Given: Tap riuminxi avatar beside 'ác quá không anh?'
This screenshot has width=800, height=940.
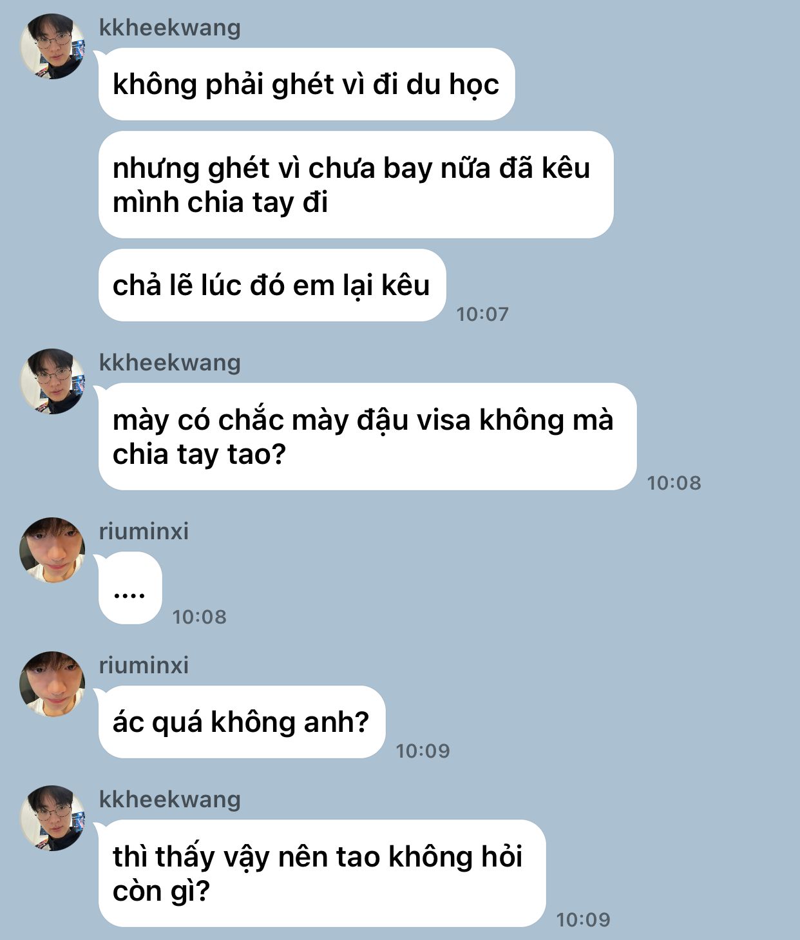Looking at the screenshot, I should (52, 684).
